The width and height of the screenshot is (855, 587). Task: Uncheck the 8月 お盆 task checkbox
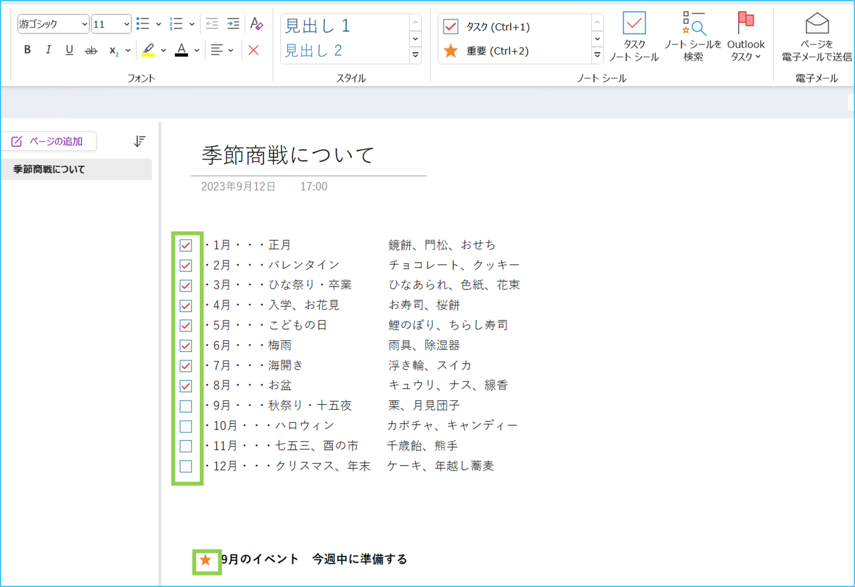(186, 386)
